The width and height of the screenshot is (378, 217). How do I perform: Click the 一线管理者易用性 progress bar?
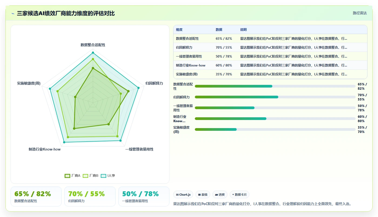pyautogui.click(x=275, y=108)
